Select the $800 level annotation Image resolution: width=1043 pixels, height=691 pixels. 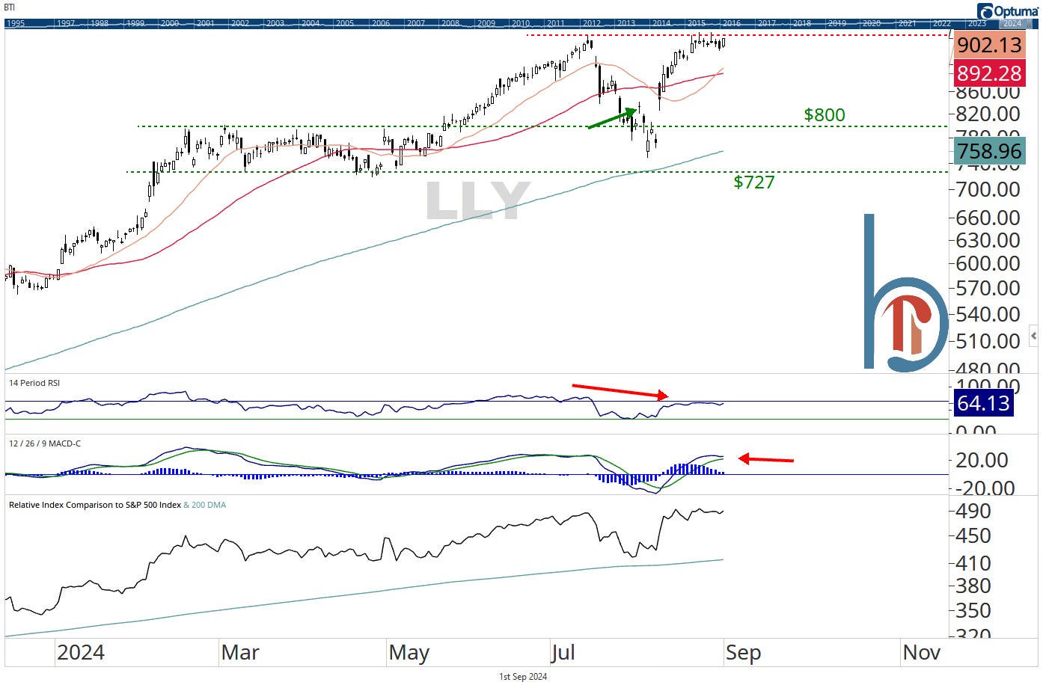pyautogui.click(x=825, y=114)
